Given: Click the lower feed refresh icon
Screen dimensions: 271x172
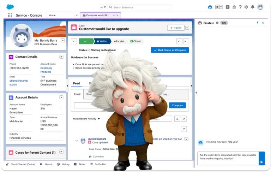Looking at the screenshot, I should pos(184,129).
